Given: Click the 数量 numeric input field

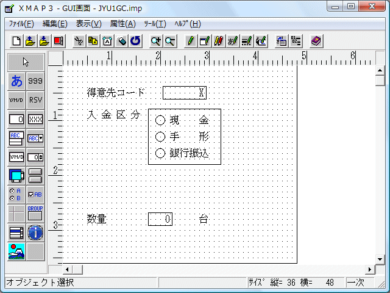Looking at the screenshot, I should (x=160, y=219).
